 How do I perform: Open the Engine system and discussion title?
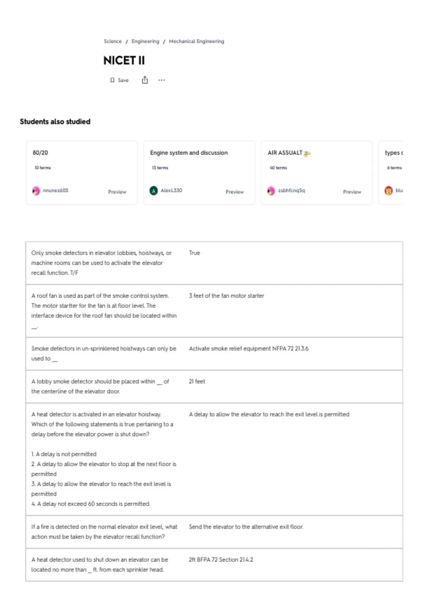(x=189, y=153)
